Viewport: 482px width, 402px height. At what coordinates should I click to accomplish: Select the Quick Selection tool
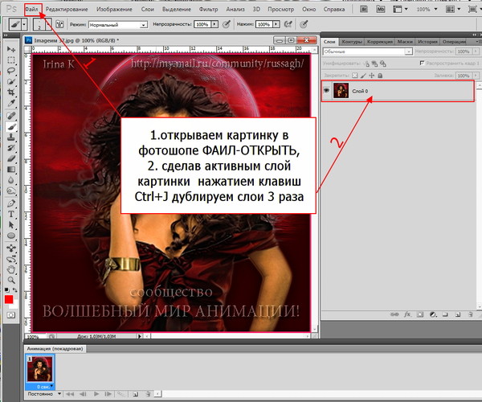click(x=11, y=81)
